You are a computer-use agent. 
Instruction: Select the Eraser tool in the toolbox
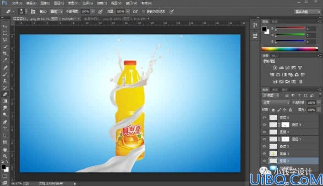(x=5, y=94)
